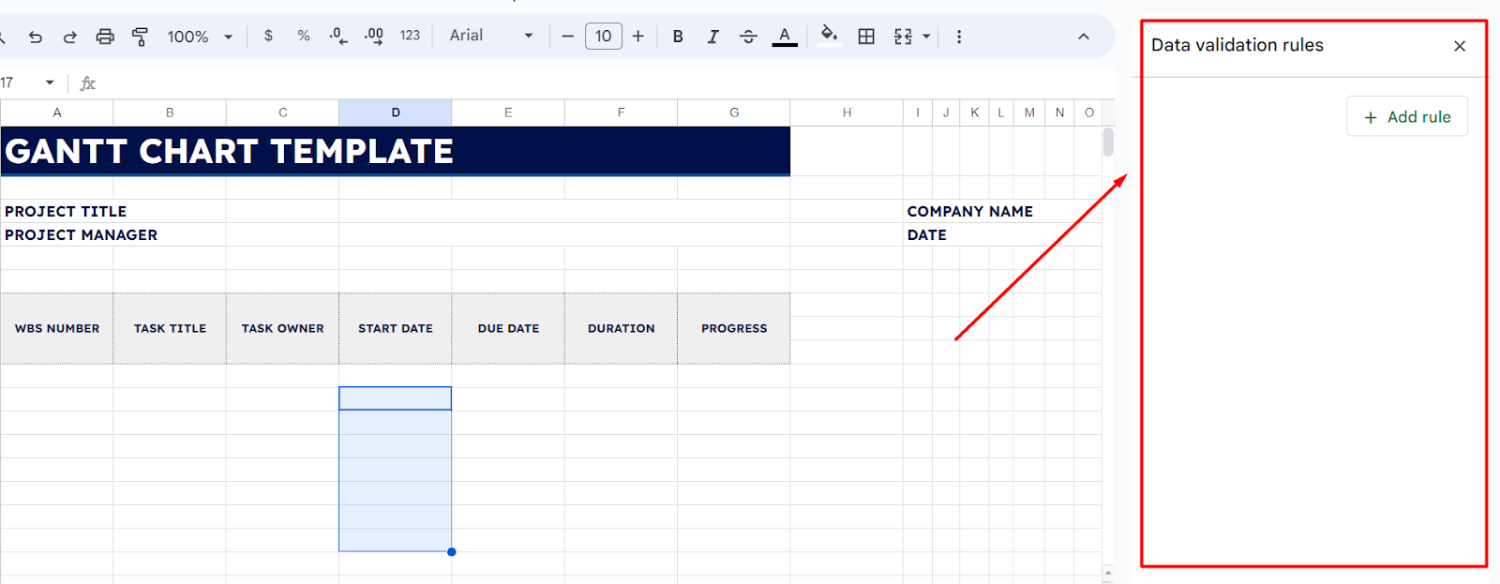Select column B header
Screen dimensions: 1500x584
pyautogui.click(x=170, y=112)
